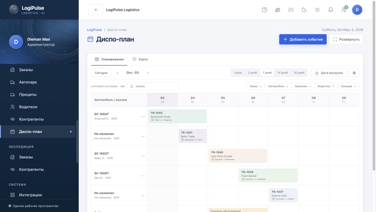Open more options for SC 1004T row
The image size is (376, 212).
coord(143,117)
